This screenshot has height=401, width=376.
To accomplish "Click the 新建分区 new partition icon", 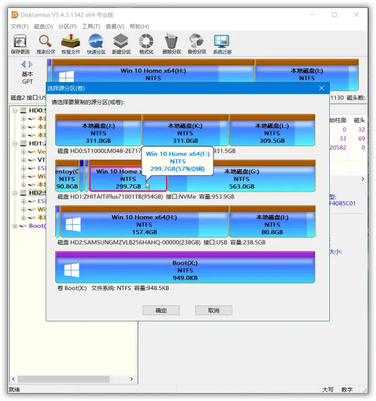I will [121, 44].
